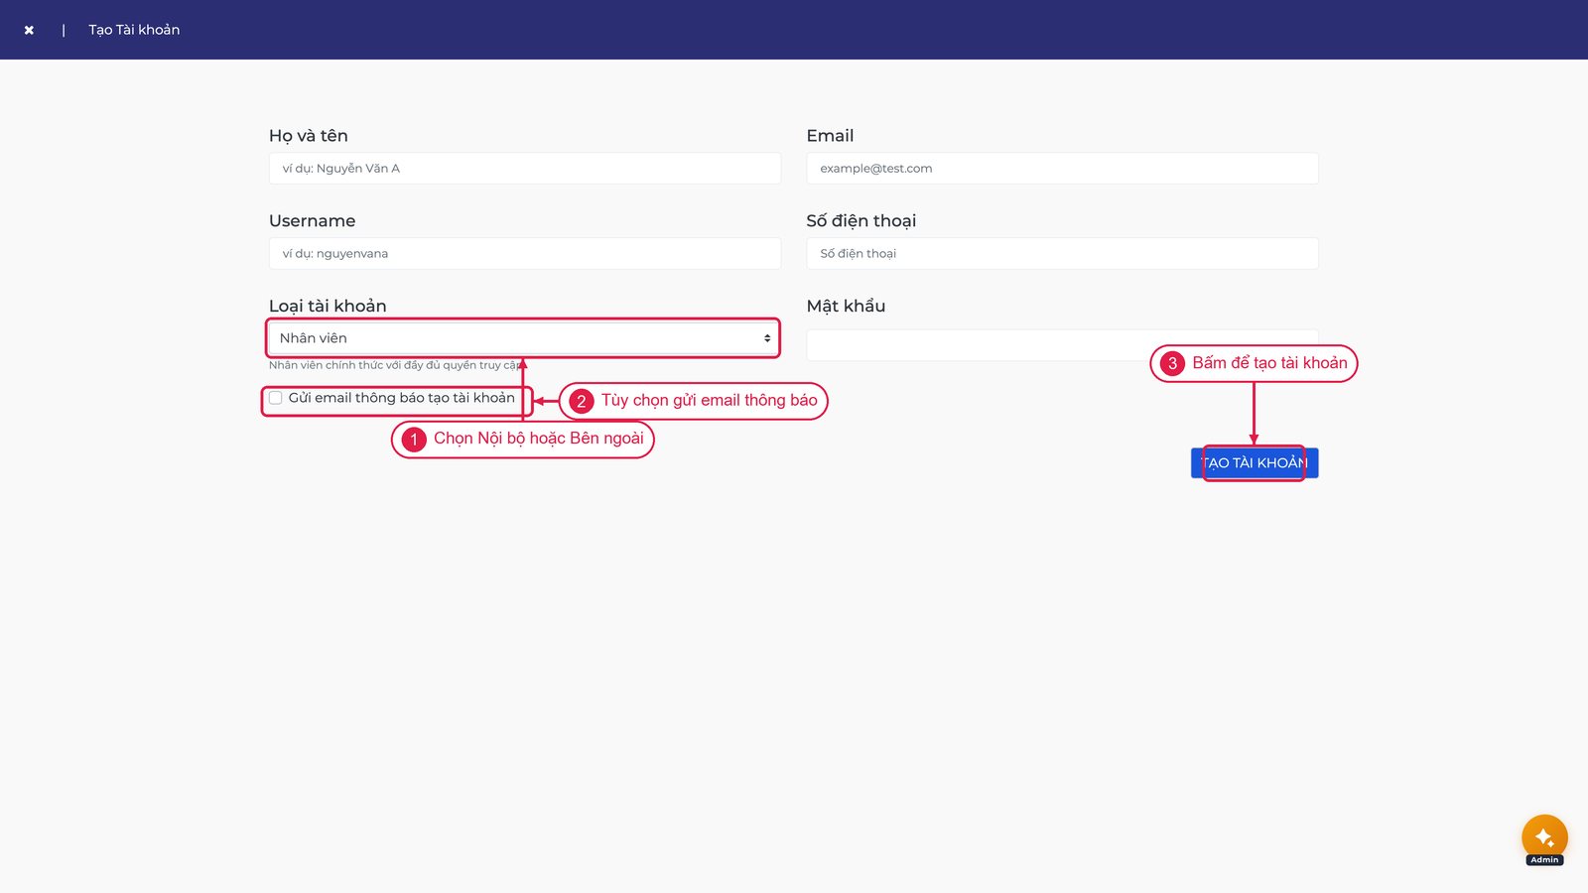This screenshot has width=1588, height=893.
Task: Click the 'Mật khẩu' field label
Action: [x=846, y=306]
